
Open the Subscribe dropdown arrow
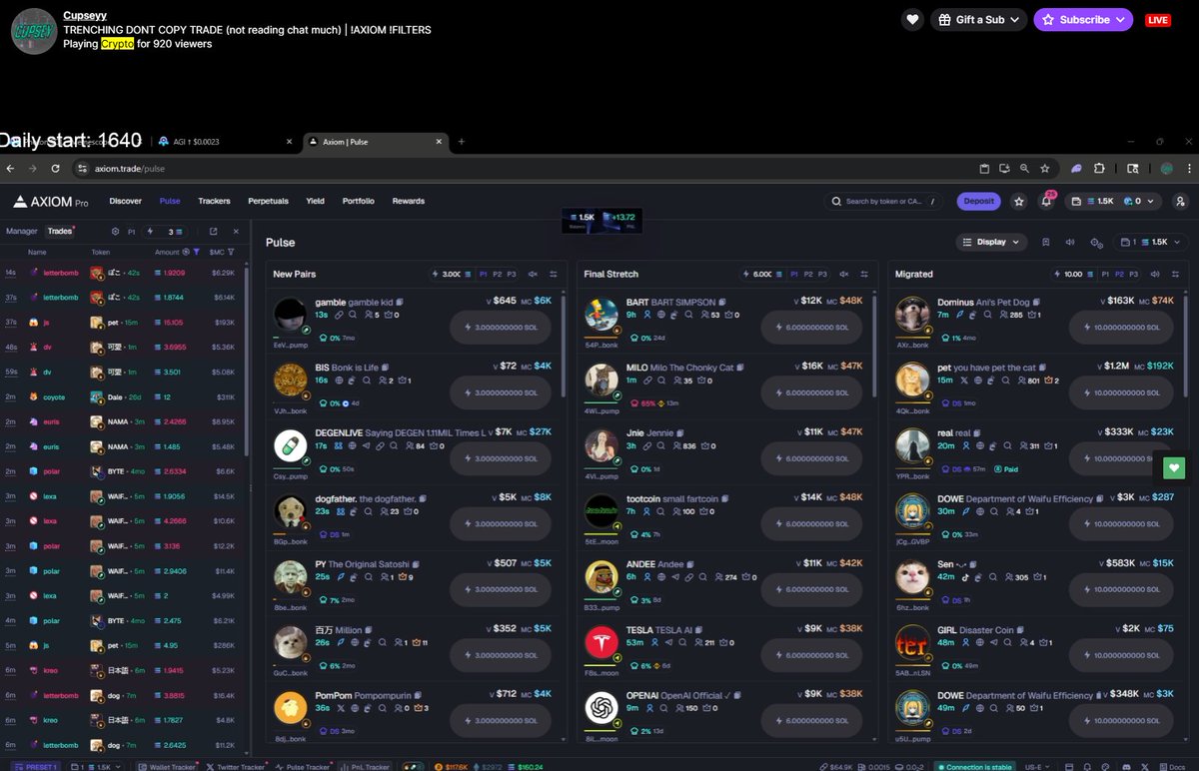1120,19
